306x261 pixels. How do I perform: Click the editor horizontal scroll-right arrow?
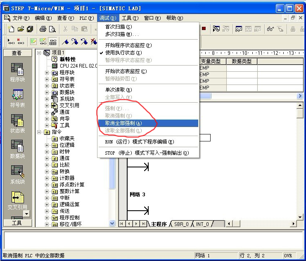[293, 224]
